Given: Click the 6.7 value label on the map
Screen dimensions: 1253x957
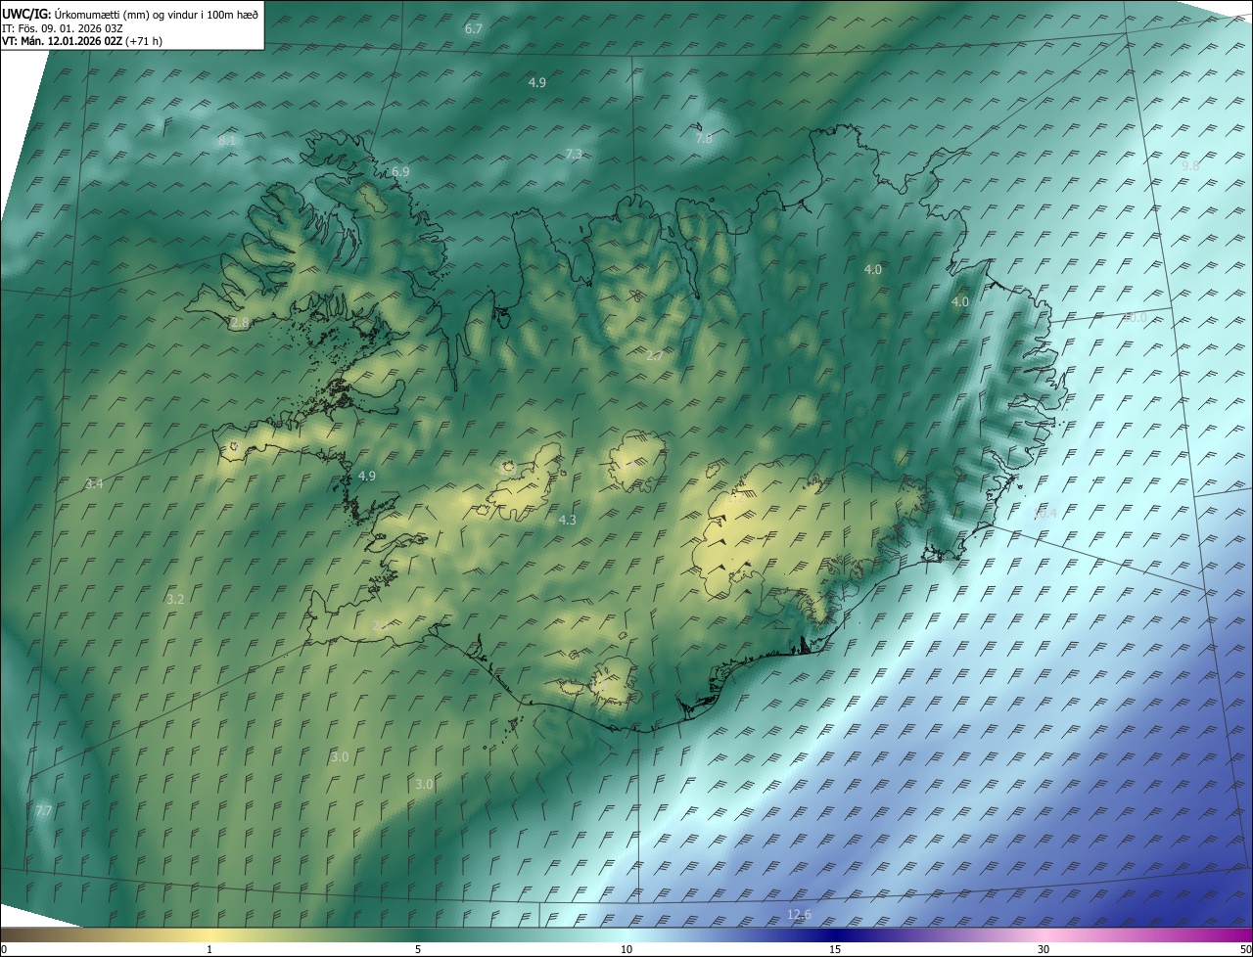Looking at the screenshot, I should [x=474, y=29].
